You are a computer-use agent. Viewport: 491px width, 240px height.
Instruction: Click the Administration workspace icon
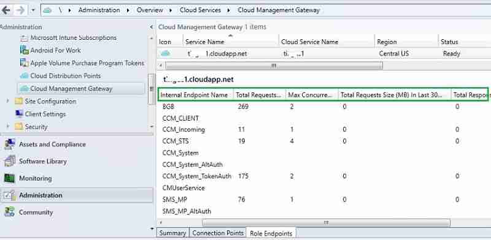(9, 195)
